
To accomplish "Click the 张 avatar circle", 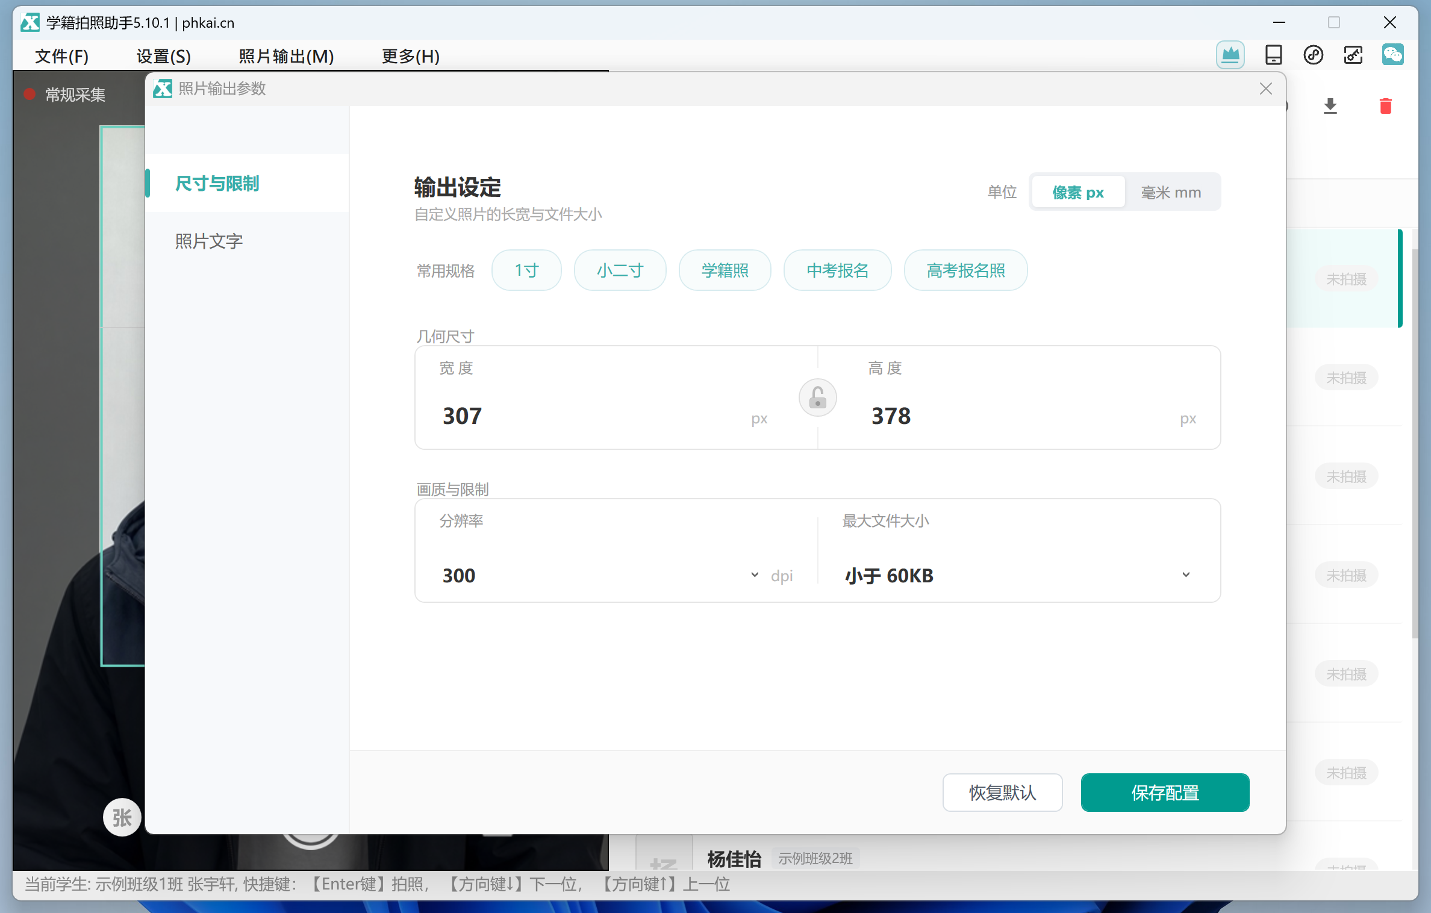I will 122,817.
